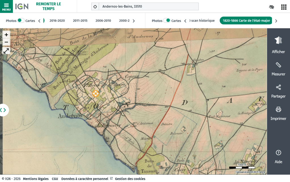Select the 2011-2015 period tab
The height and width of the screenshot is (182, 290).
click(80, 21)
